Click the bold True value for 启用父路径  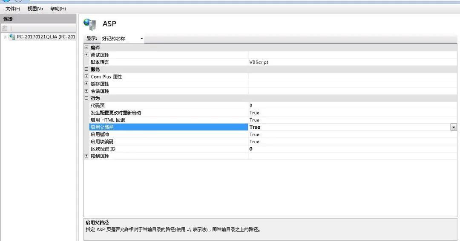[255, 127]
